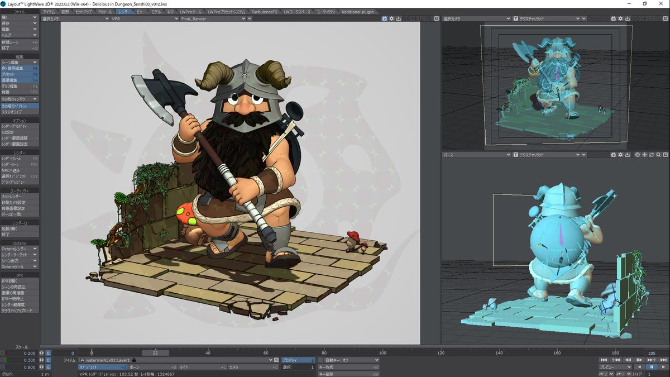
Task: Click the item list icon beside watermarkLv01 dropdown
Action: 276,360
